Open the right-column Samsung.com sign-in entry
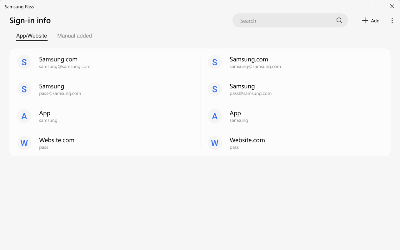 249,59
